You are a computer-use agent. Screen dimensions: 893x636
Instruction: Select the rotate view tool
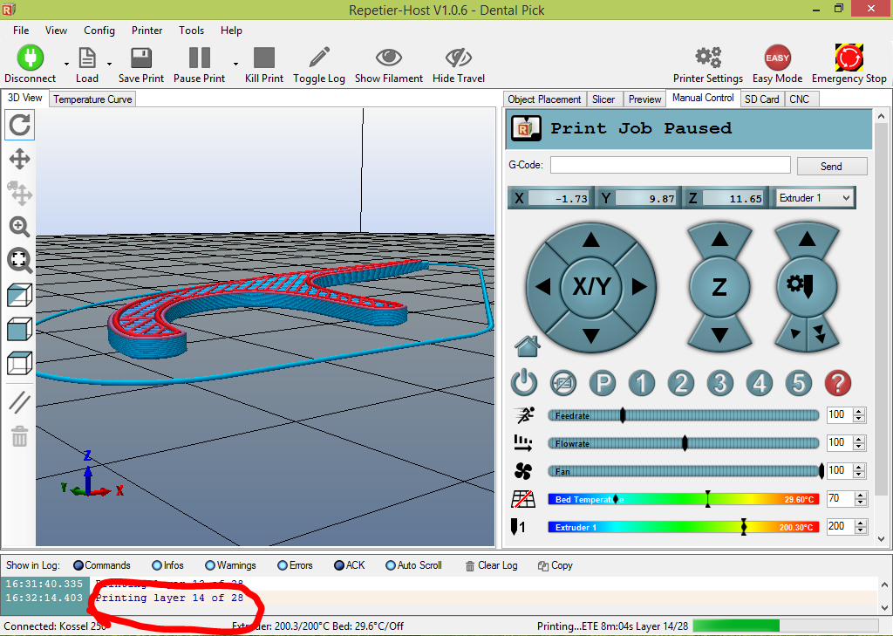[19, 125]
